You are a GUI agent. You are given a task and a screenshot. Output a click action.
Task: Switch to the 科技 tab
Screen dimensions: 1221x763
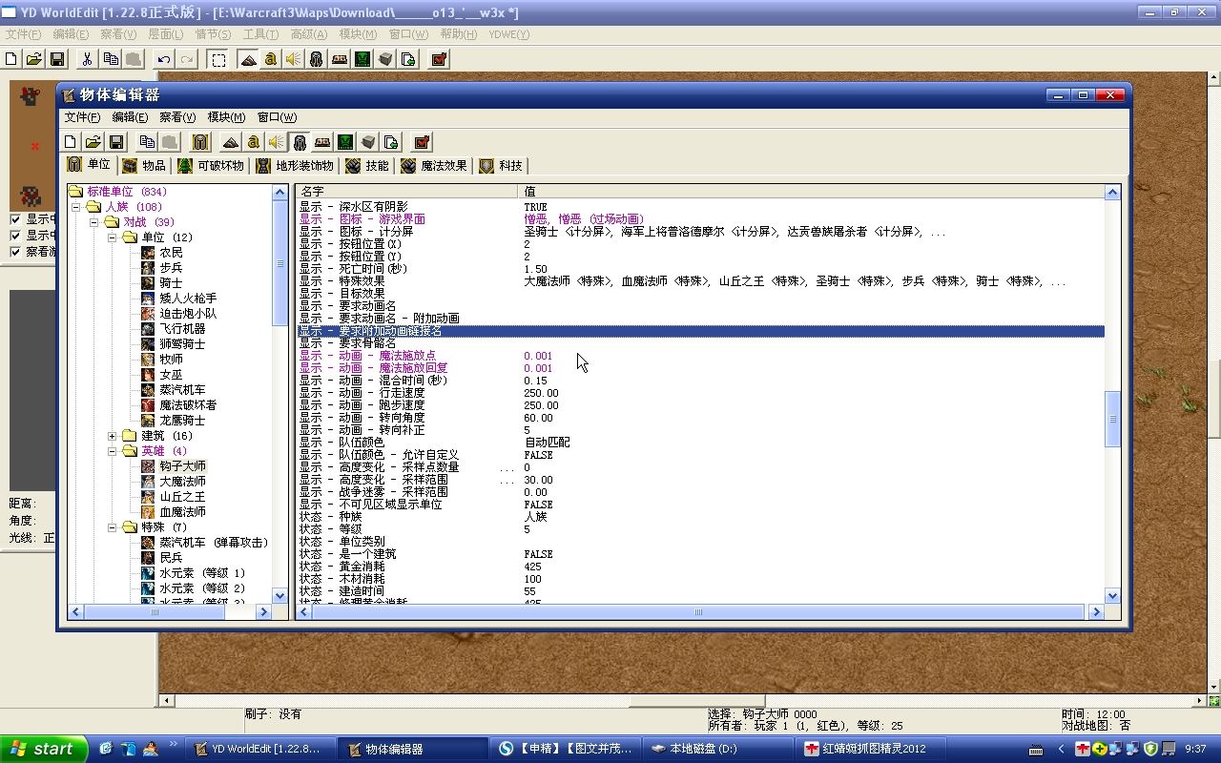click(x=501, y=166)
